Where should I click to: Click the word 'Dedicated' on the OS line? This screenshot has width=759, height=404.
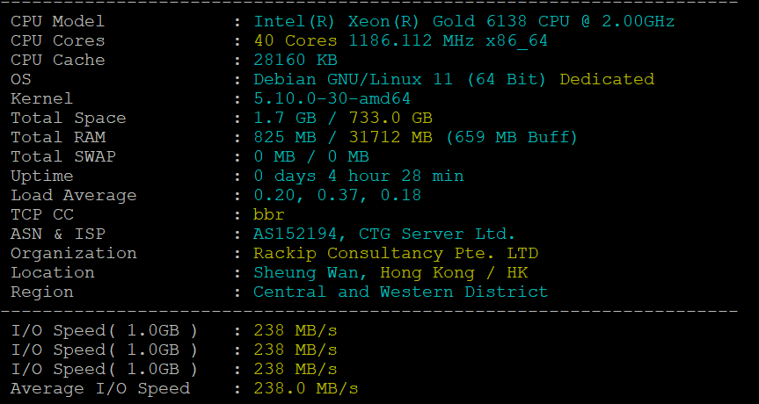coord(607,79)
